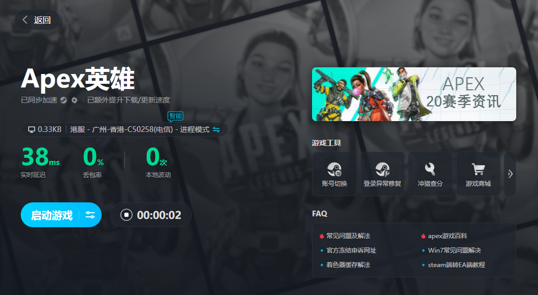Viewport: 538px width, 295px height.
Task: Click the 账号切换 Steam account switch icon
Action: 334,170
